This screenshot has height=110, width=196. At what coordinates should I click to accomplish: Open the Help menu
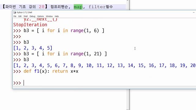point(57,16)
